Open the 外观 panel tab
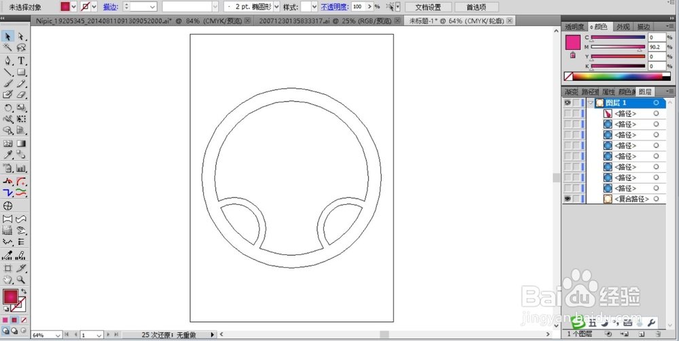The image size is (679, 341). (x=623, y=27)
